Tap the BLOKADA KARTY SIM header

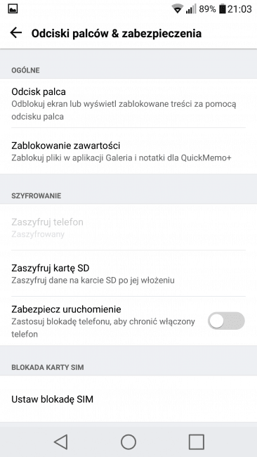click(x=48, y=367)
